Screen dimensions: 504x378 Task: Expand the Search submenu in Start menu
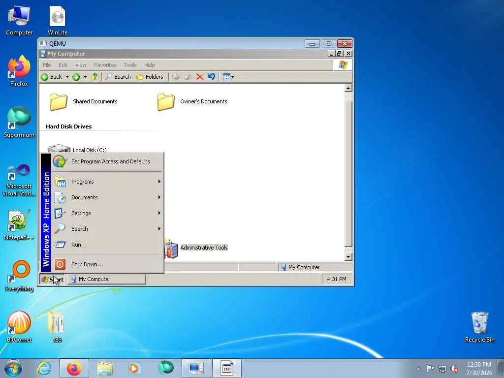(x=108, y=229)
